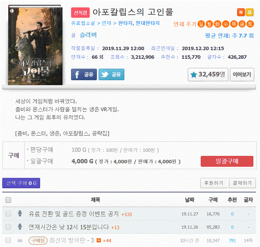260x247 pixels.
Task: Open the 연재시간은 낮 12시 15분입니다 notice
Action: point(69,227)
